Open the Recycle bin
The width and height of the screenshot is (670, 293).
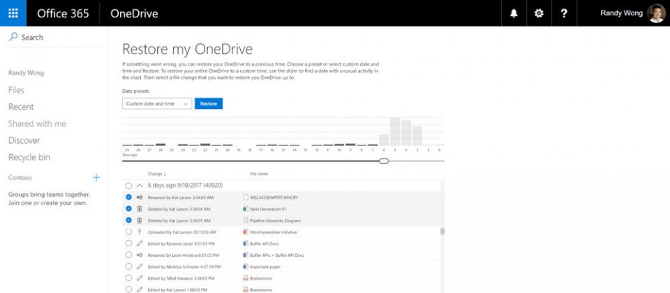point(29,157)
